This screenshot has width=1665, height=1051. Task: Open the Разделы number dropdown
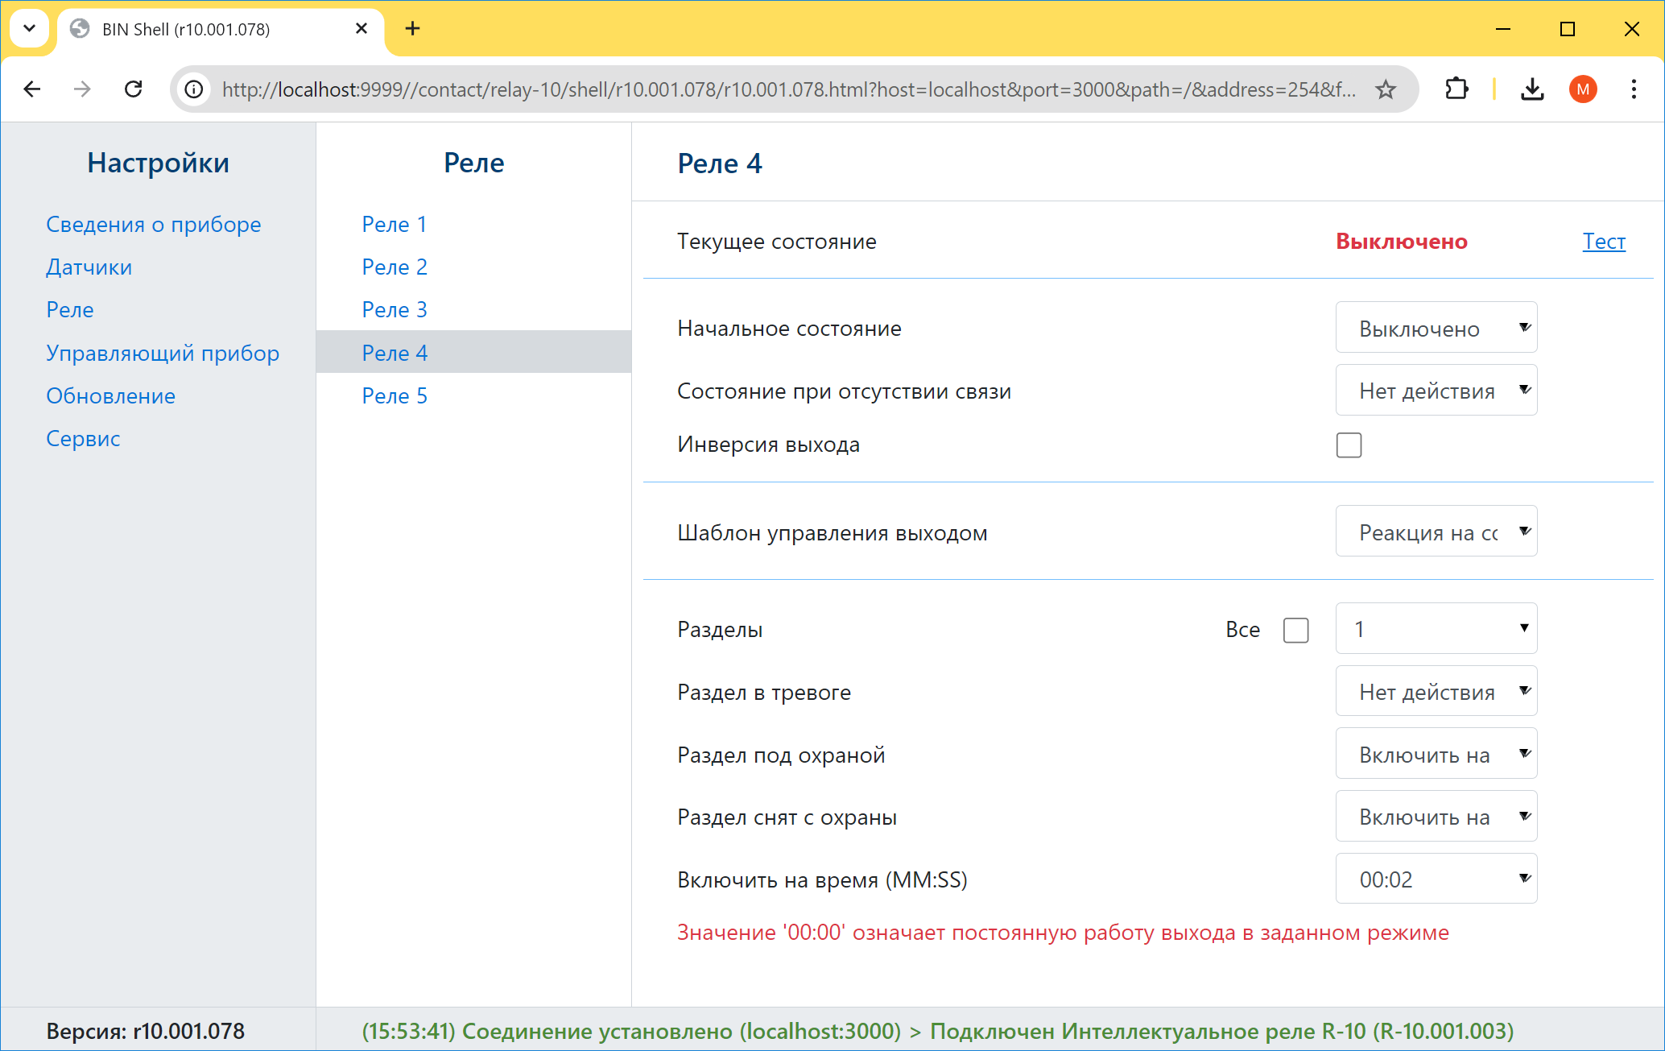coord(1436,629)
